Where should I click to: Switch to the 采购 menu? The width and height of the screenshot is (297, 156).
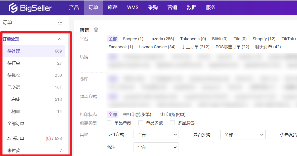coord(153,8)
